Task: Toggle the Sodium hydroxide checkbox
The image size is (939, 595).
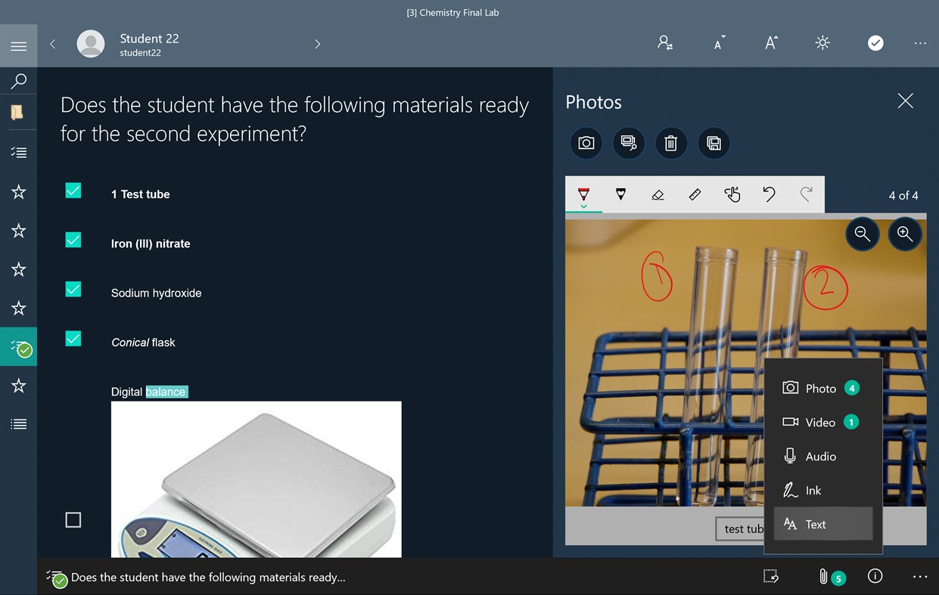Action: 73,290
